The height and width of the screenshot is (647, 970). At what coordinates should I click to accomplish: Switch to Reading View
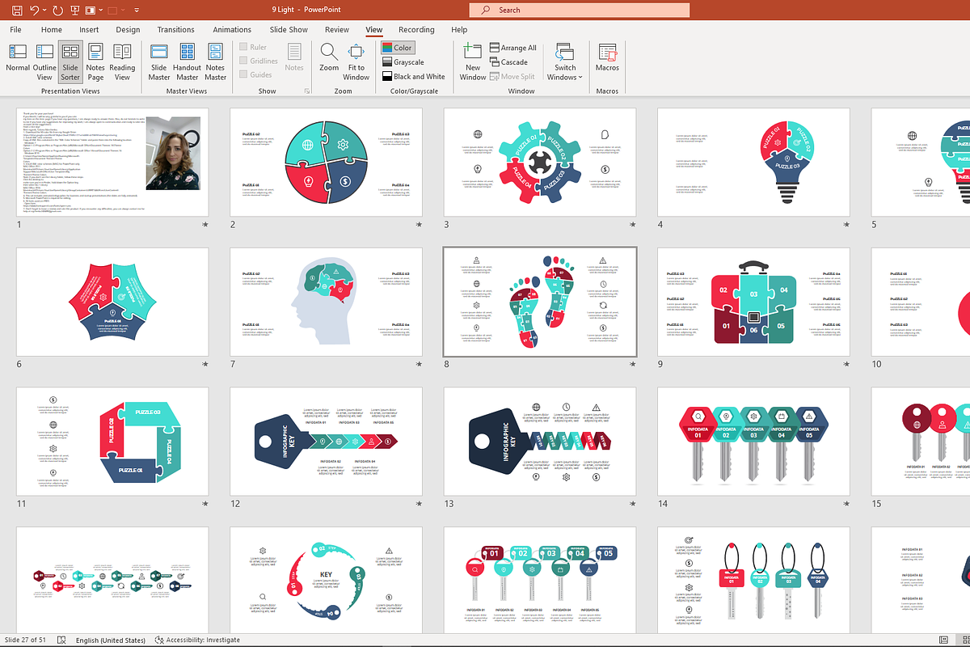pos(122,61)
